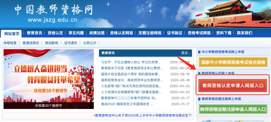Click date 2020-09-08 in news list
Image resolution: width=271 pixels, height=122 pixels.
(x=180, y=68)
